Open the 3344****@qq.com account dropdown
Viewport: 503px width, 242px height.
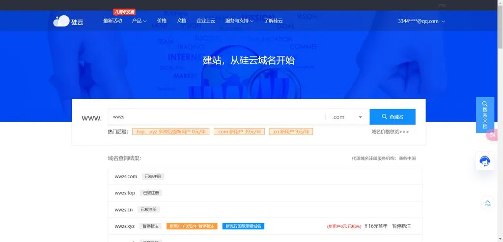[421, 21]
